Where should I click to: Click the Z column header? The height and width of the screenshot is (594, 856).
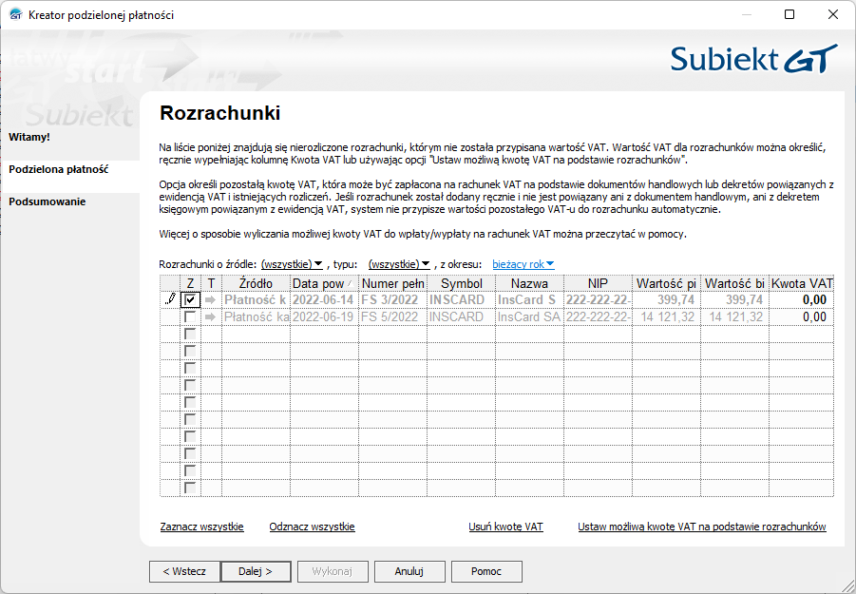click(190, 283)
